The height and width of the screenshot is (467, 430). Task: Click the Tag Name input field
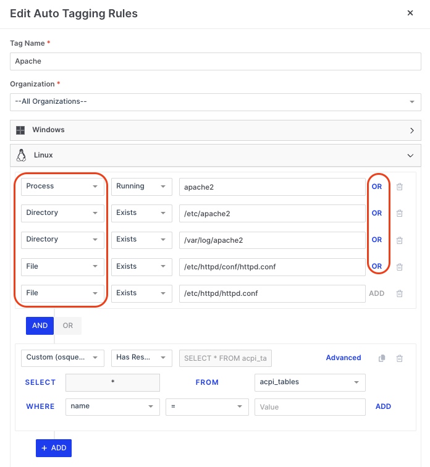[215, 62]
